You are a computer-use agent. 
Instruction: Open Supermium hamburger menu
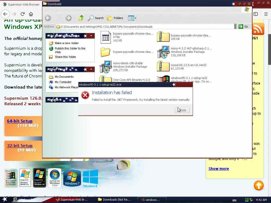[266, 14]
